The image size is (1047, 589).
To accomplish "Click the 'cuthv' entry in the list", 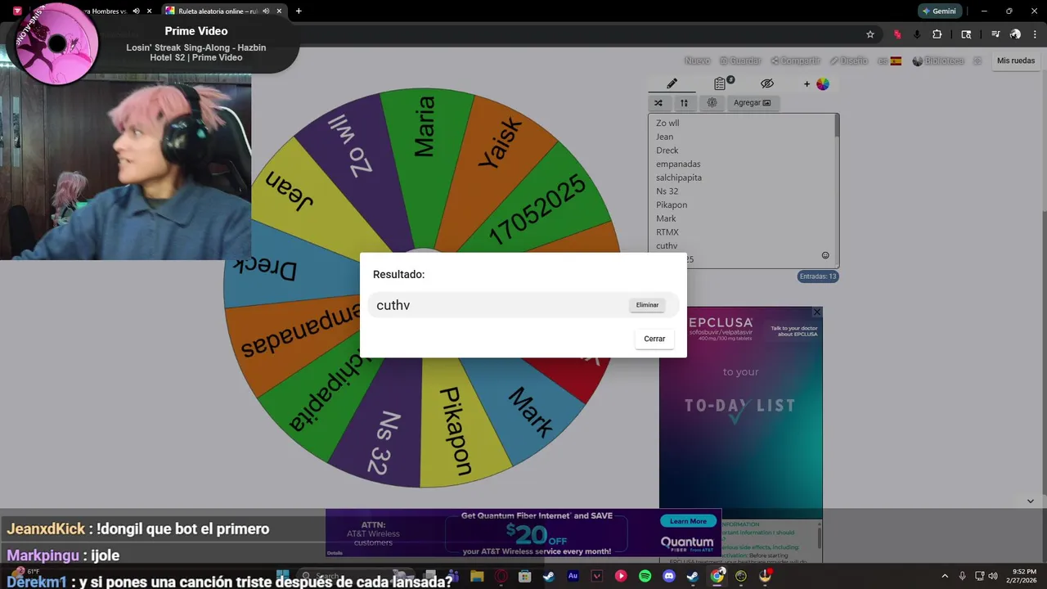I will (667, 245).
